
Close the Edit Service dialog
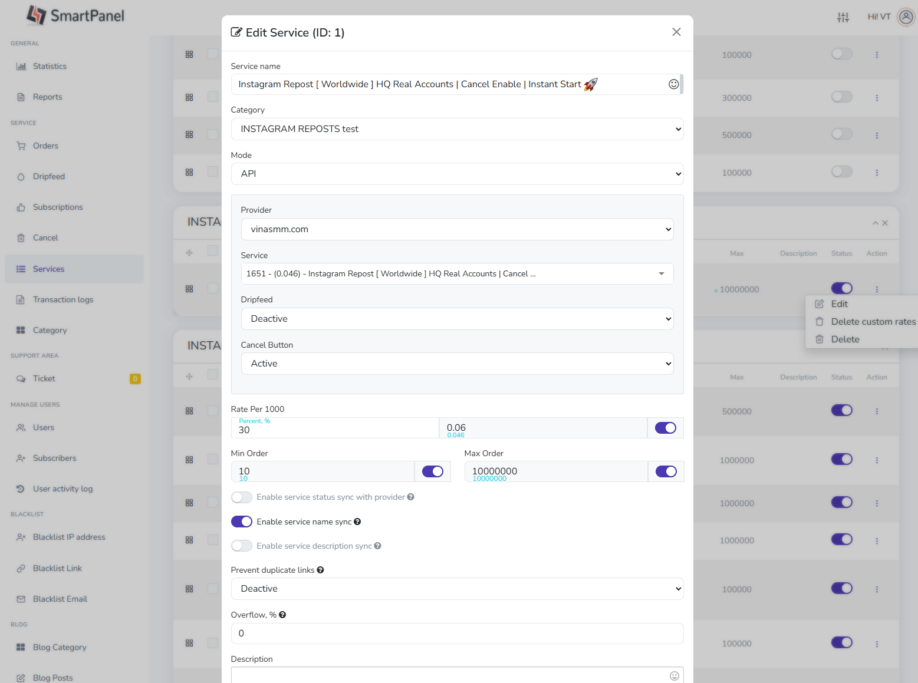click(x=676, y=32)
